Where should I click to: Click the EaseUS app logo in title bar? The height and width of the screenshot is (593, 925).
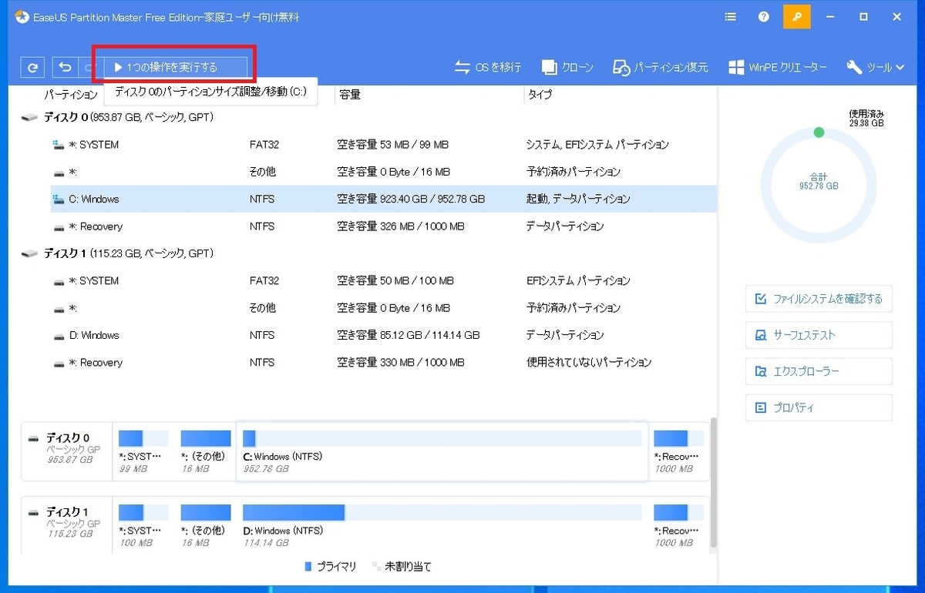21,17
